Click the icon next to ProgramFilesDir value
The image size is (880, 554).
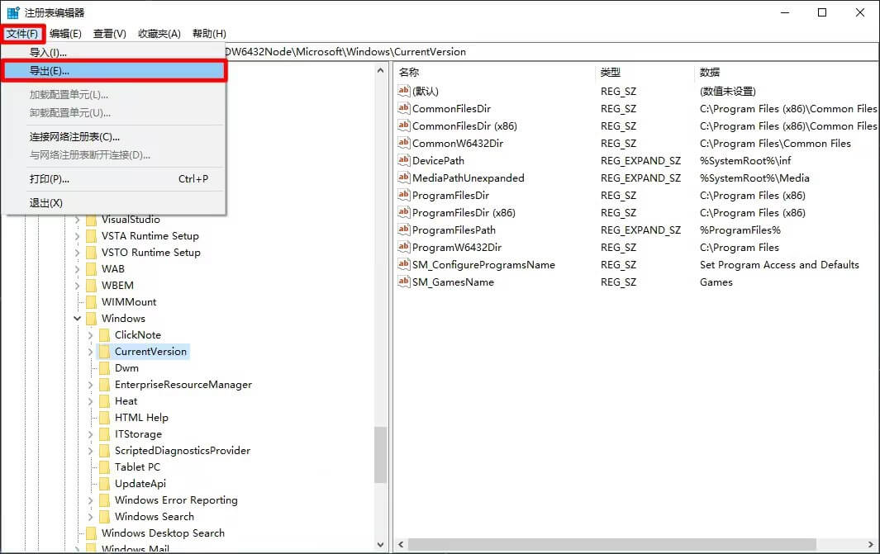[x=404, y=195]
